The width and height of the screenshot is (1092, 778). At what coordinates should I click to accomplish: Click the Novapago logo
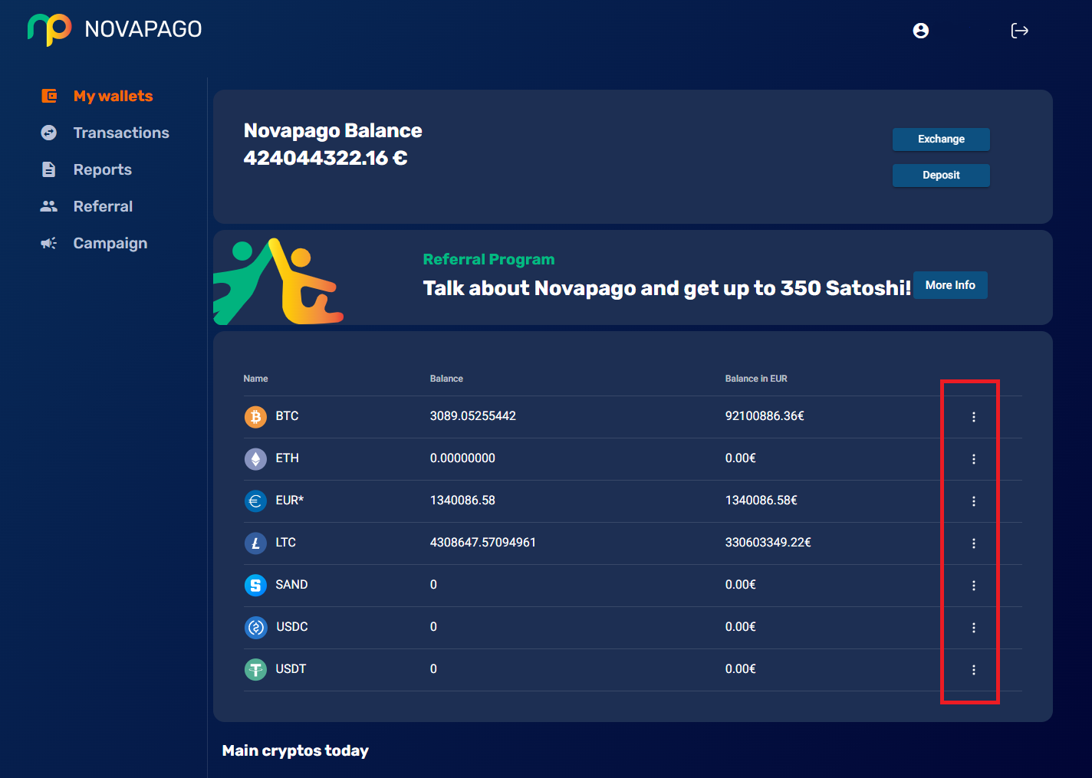click(x=50, y=29)
